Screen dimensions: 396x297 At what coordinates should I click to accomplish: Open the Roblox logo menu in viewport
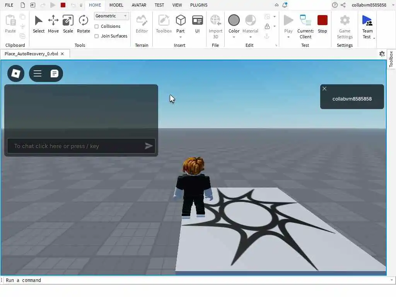point(16,73)
